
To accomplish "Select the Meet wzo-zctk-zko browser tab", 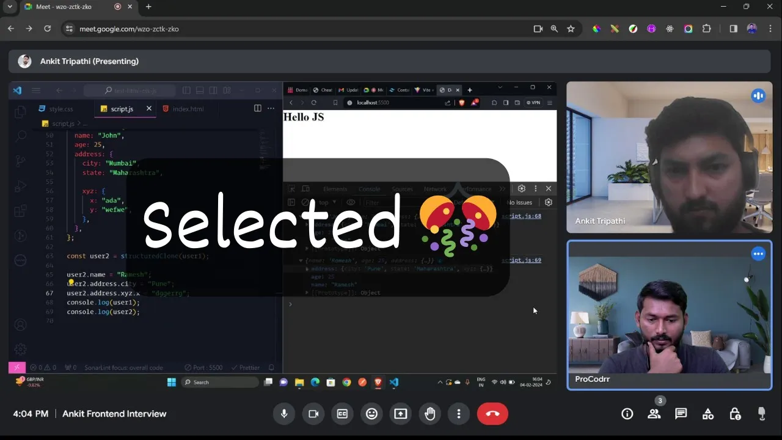I will [79, 7].
